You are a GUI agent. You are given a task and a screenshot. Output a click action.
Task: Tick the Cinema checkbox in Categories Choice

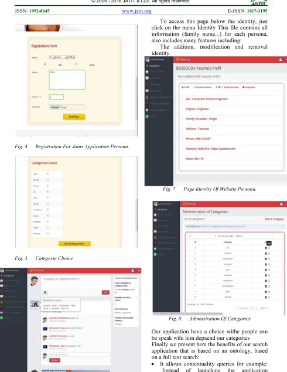[47, 186]
